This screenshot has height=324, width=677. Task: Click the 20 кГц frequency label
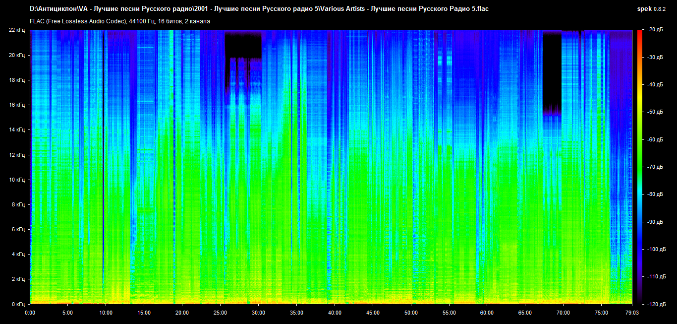[x=17, y=55]
